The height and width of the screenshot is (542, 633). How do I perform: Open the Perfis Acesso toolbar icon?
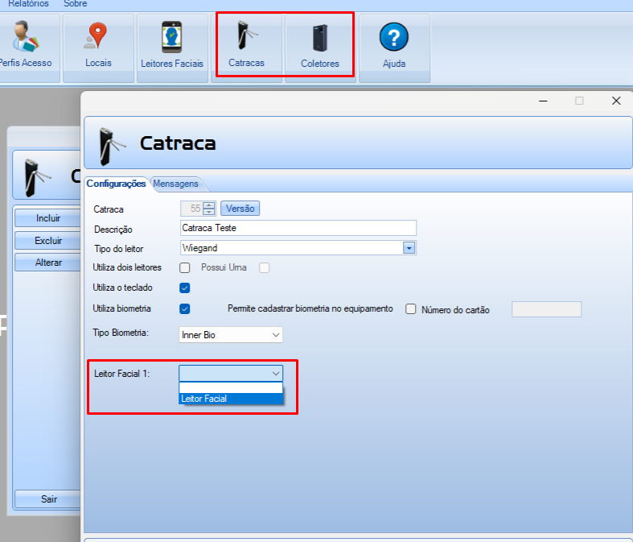tap(27, 37)
